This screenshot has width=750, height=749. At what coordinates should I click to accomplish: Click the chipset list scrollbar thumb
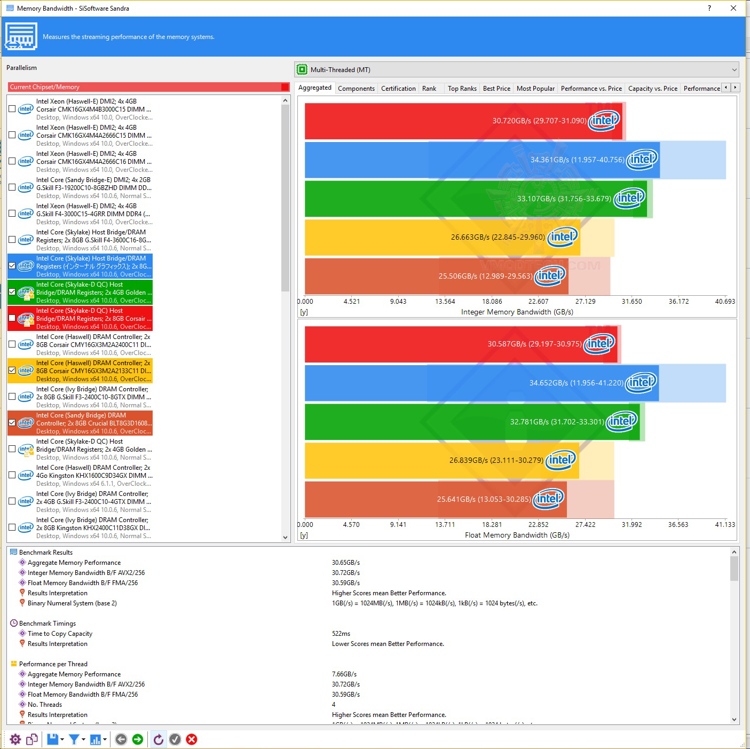point(285,198)
